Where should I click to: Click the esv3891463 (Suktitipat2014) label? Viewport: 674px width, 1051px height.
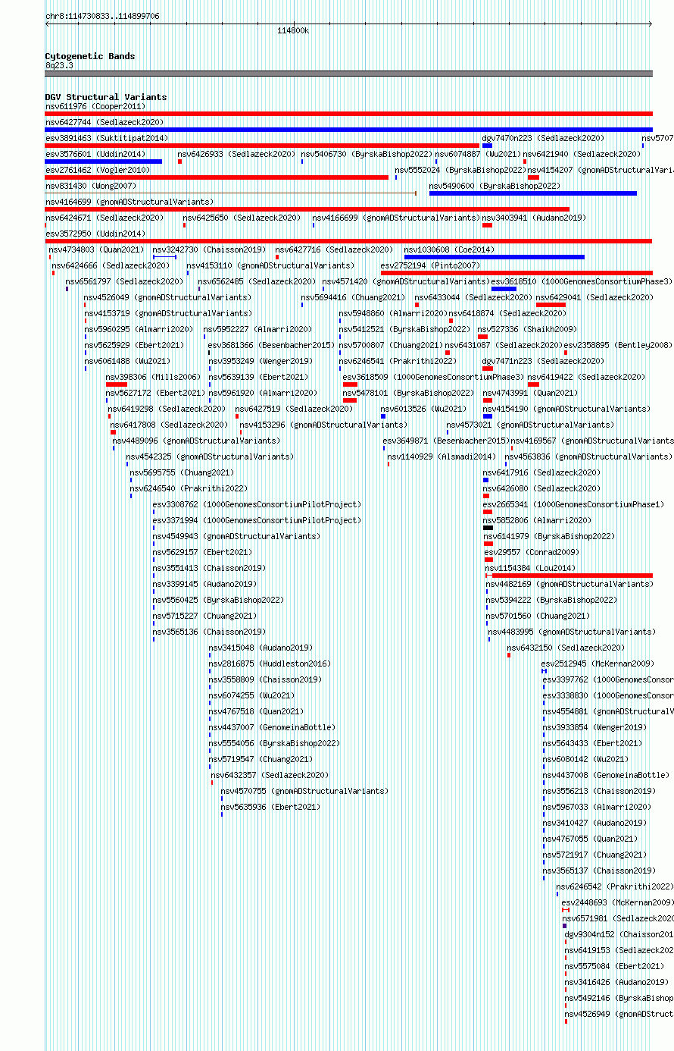[x=107, y=138]
